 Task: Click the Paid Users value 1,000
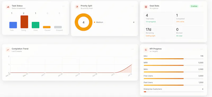click(x=201, y=83)
